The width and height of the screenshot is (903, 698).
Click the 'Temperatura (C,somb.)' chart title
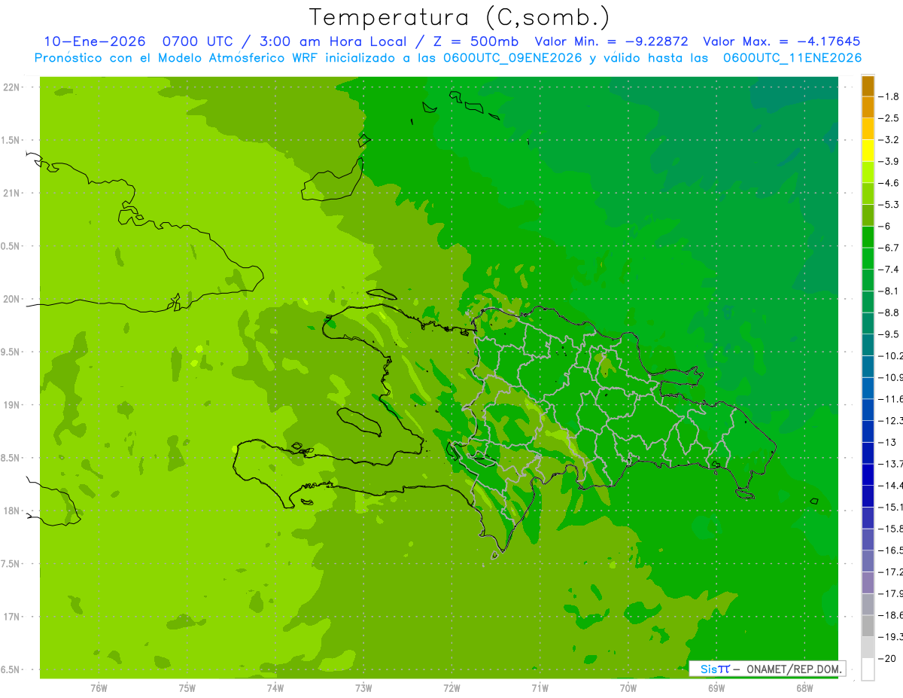click(x=460, y=17)
